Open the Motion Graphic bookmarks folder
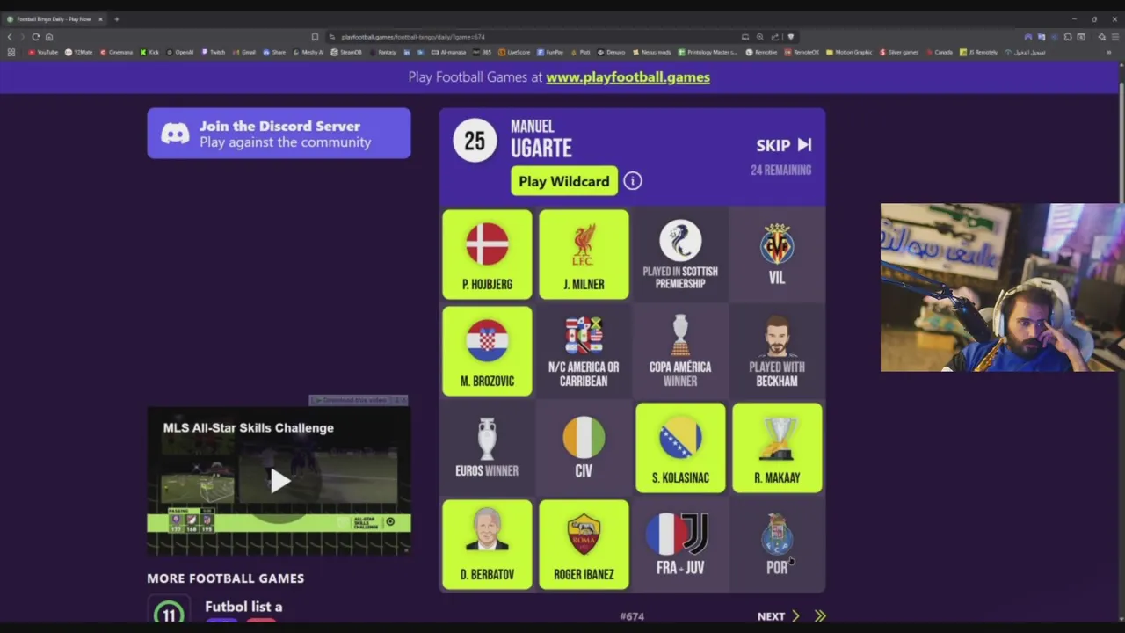This screenshot has height=633, width=1125. point(850,52)
